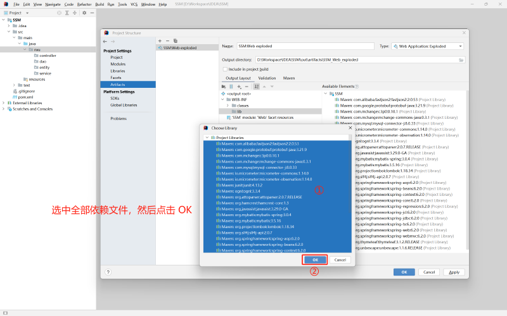The image size is (507, 316).
Task: Click Apply in the Project Structure dialog
Action: pyautogui.click(x=454, y=272)
